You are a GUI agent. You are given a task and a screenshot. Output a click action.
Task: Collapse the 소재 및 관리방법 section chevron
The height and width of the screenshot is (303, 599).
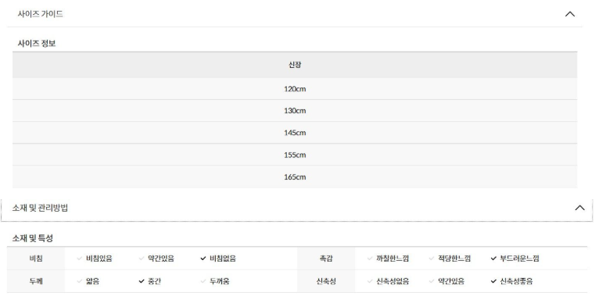click(x=579, y=208)
